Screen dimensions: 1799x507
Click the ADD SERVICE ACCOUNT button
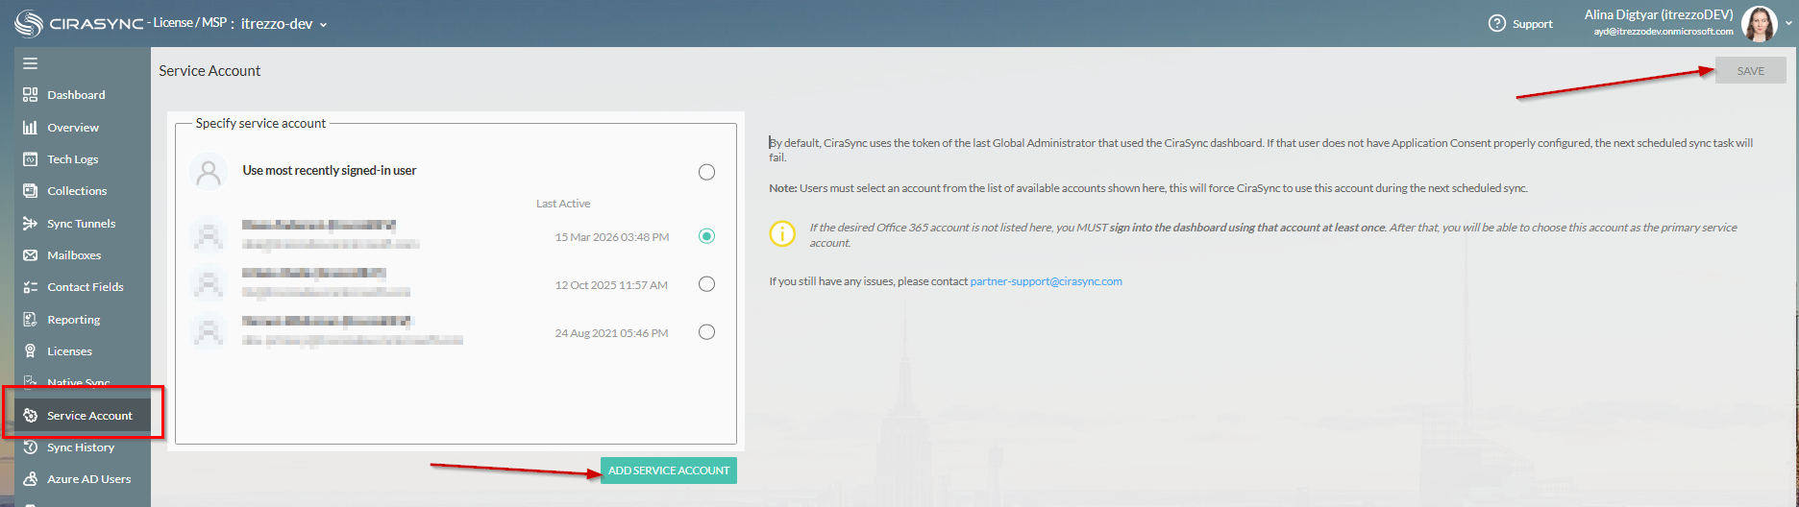click(x=669, y=471)
